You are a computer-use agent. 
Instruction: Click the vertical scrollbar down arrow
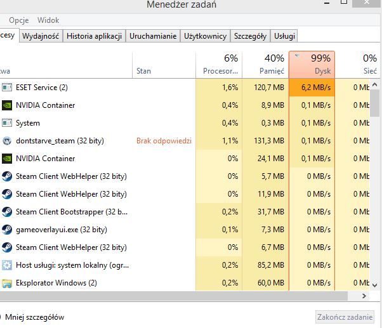click(x=374, y=285)
